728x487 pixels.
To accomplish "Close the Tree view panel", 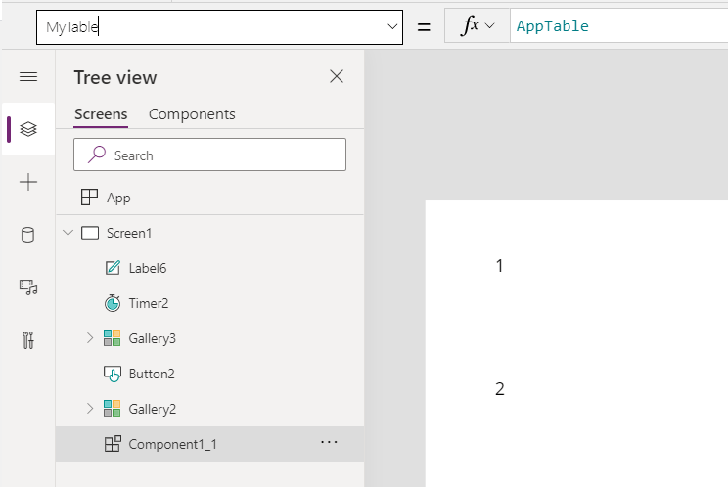I will tap(337, 76).
